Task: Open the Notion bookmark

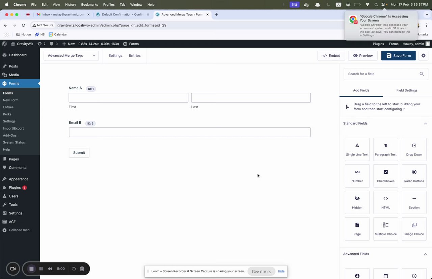Action: click(23, 34)
